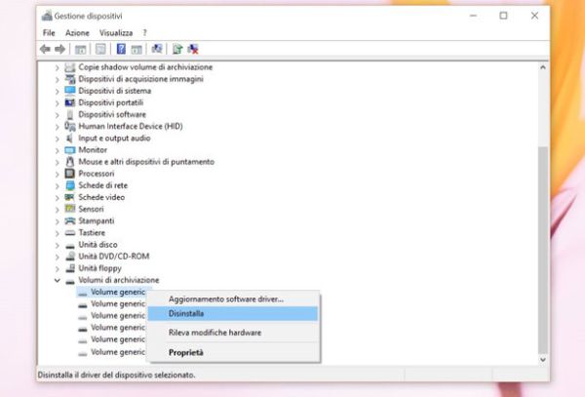Open Properties via the toolbar sheet icon
Viewport: 585px width, 397px height.
coord(100,49)
